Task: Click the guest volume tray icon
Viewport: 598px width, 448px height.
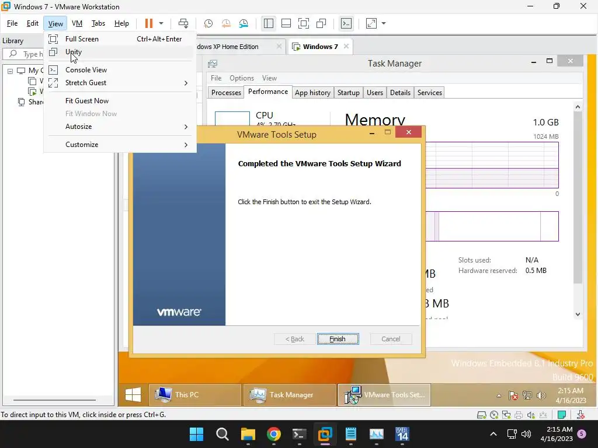Action: point(541,395)
